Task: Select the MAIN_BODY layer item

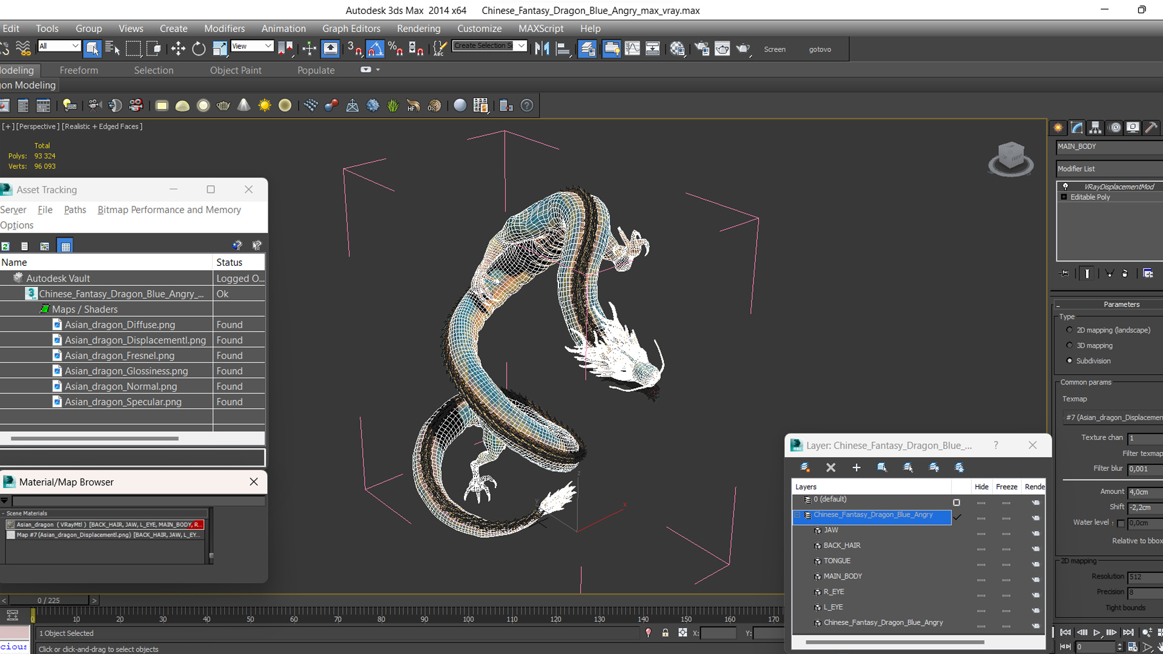Action: pyautogui.click(x=842, y=576)
